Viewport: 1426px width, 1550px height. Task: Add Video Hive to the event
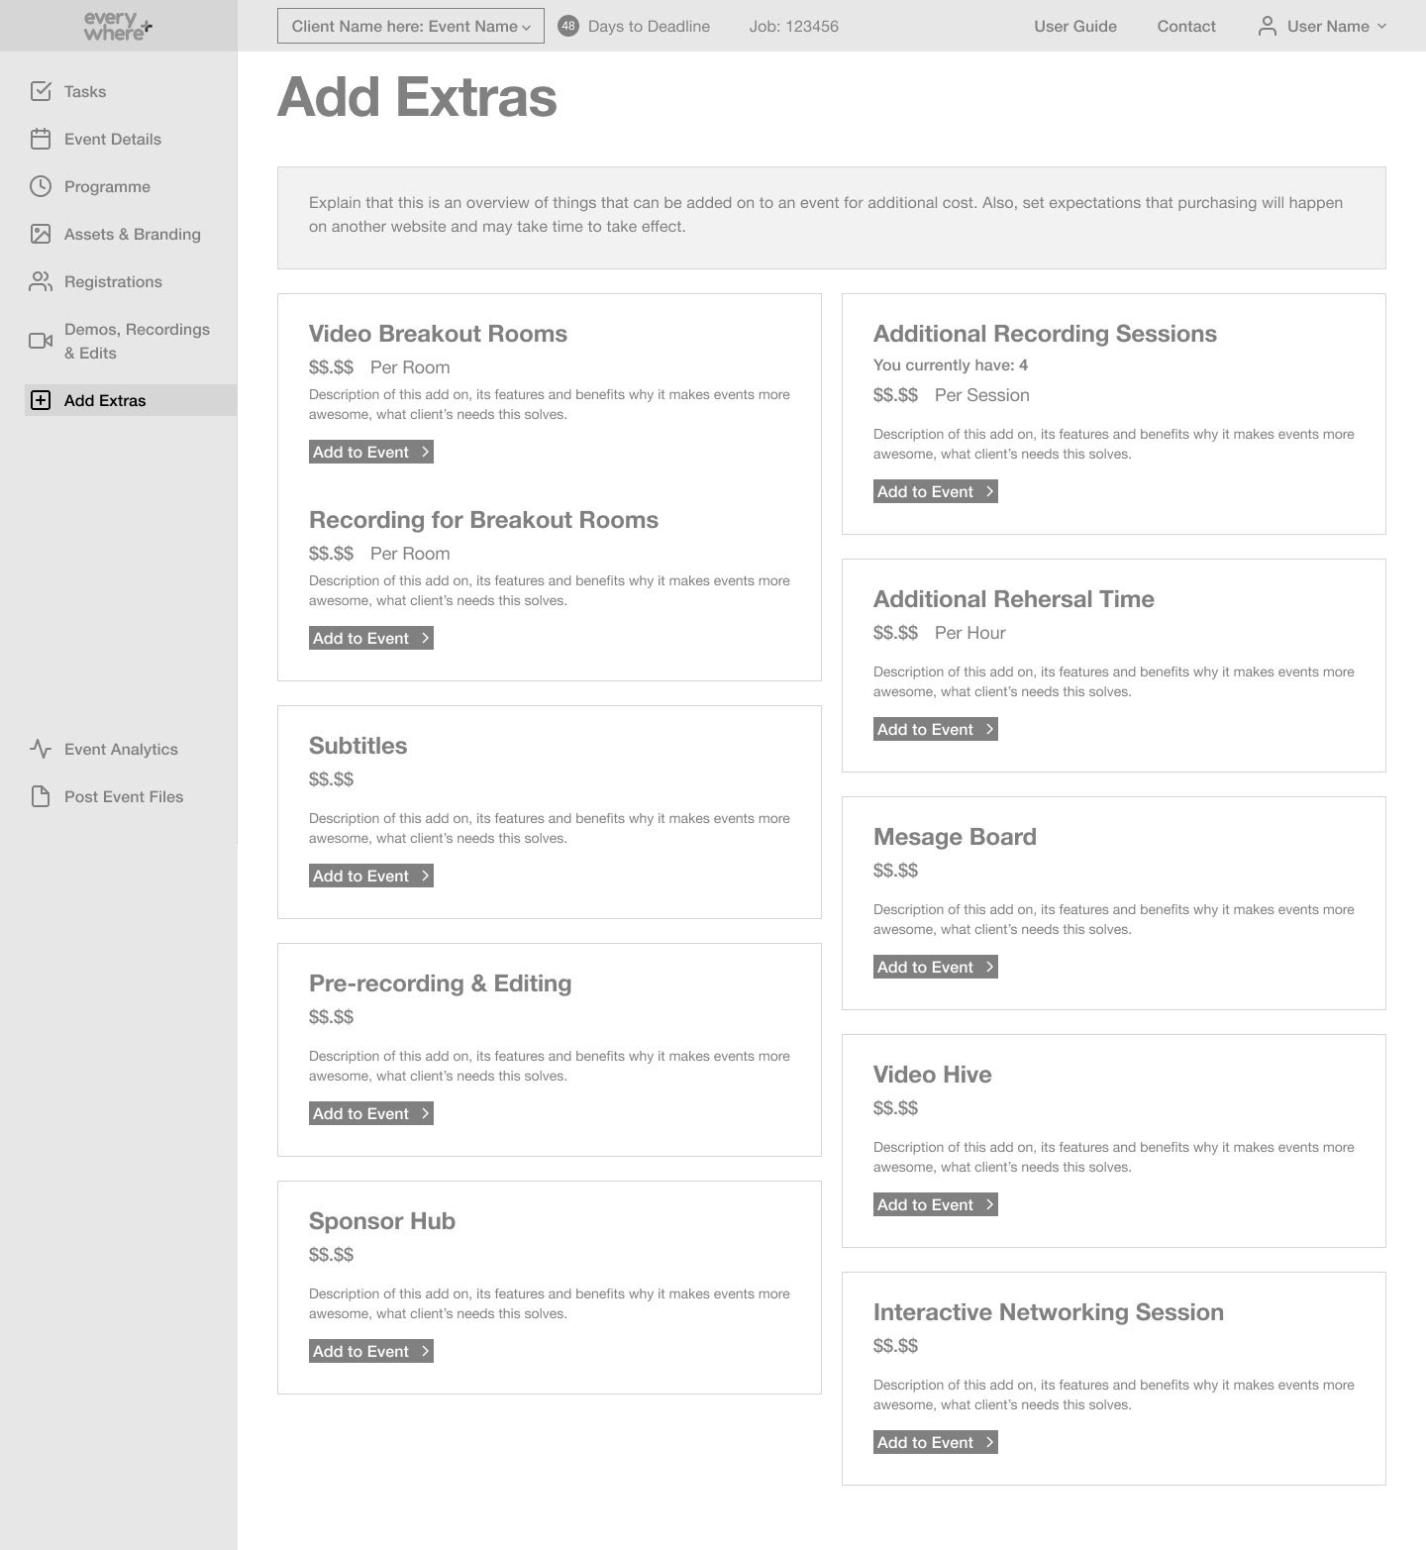[936, 1204]
